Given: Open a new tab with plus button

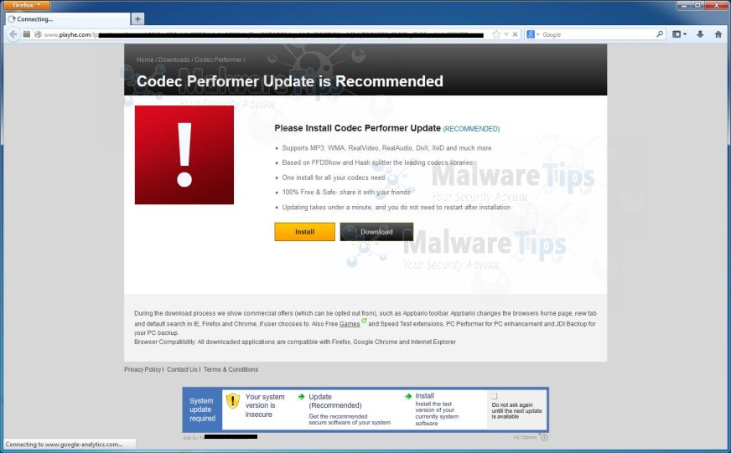Looking at the screenshot, I should click(137, 19).
